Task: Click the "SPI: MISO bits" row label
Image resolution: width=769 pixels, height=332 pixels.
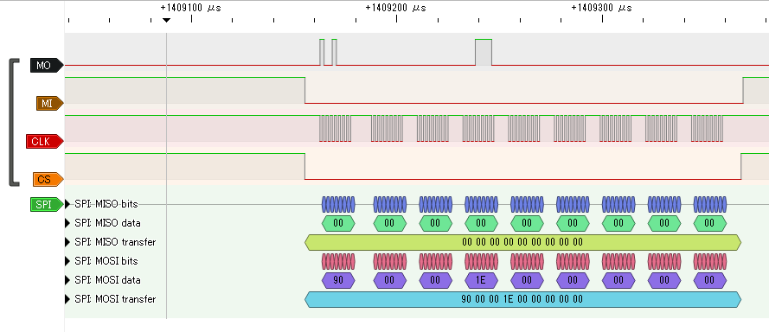Action: tap(106, 204)
